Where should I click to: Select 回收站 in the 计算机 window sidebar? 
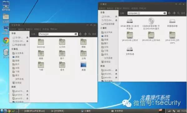click(x=106, y=62)
